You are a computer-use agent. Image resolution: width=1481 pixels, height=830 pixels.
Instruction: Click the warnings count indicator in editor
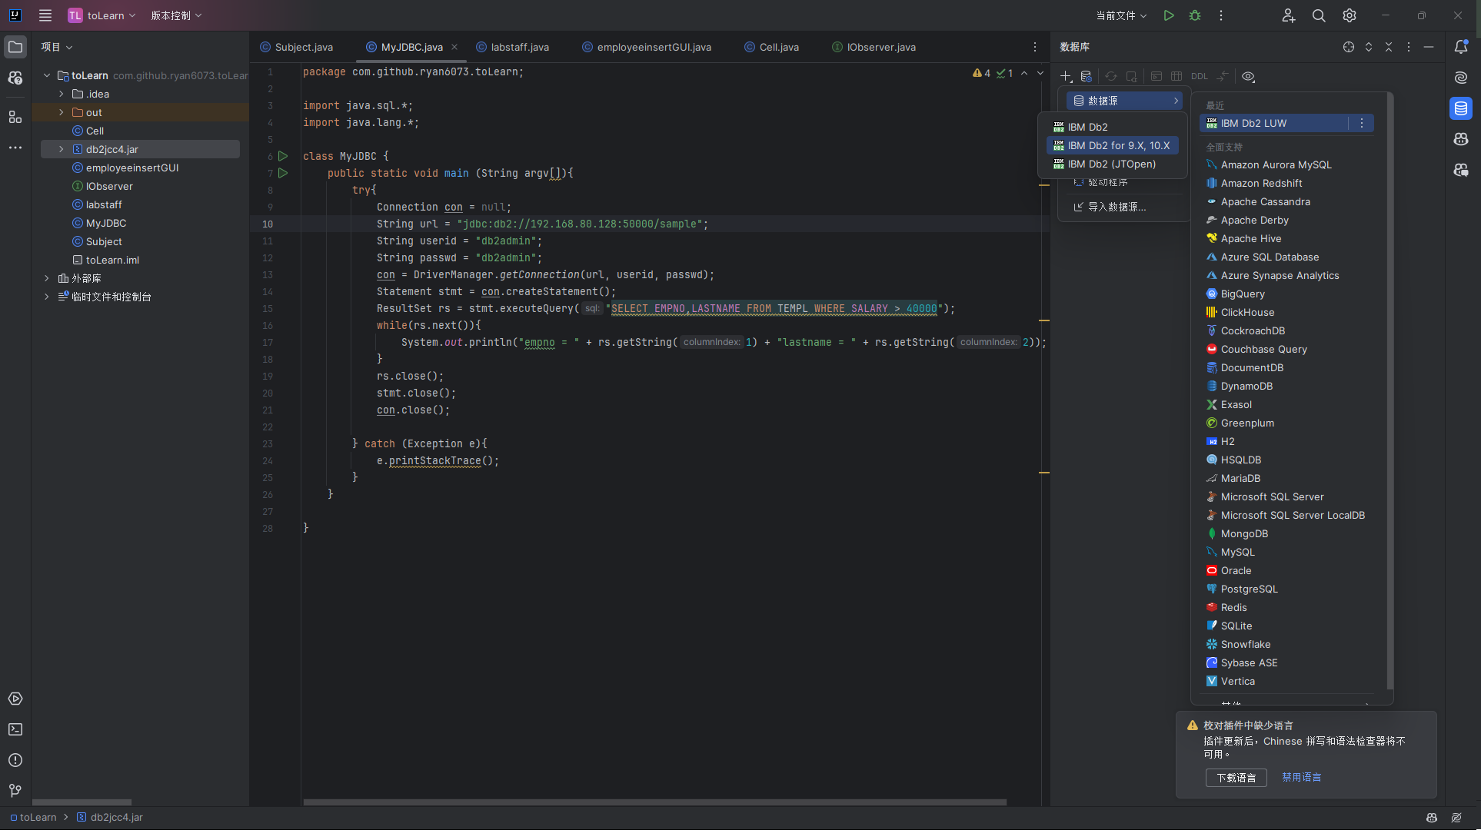981,73
